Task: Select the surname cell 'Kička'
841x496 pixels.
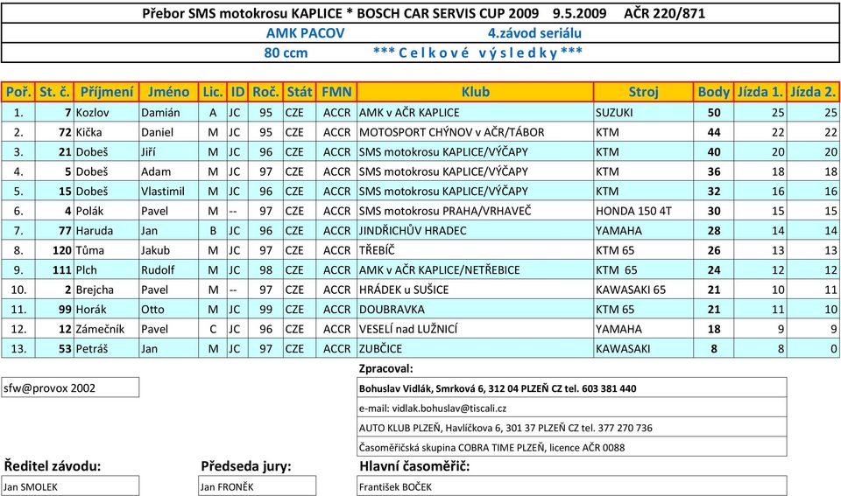Action: (107, 132)
